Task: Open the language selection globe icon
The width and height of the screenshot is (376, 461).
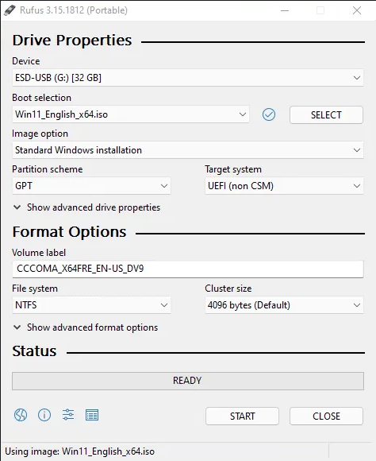Action: click(x=21, y=415)
